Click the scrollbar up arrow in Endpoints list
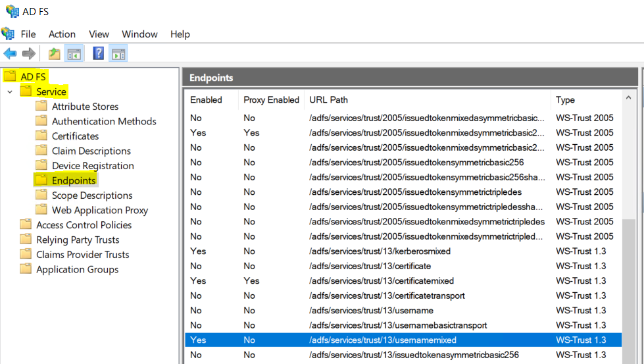The image size is (644, 364). click(x=628, y=98)
